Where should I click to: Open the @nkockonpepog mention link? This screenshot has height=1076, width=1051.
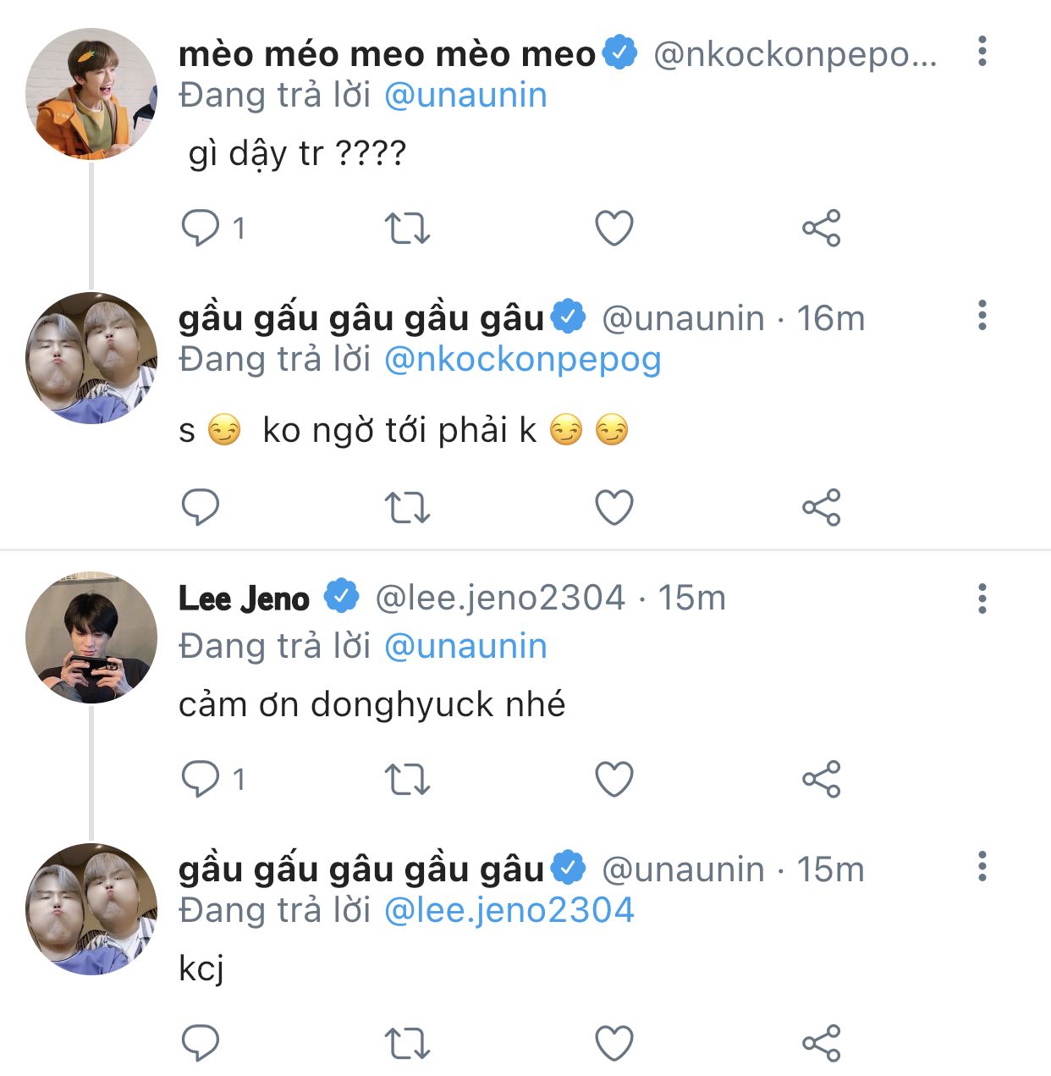point(522,360)
